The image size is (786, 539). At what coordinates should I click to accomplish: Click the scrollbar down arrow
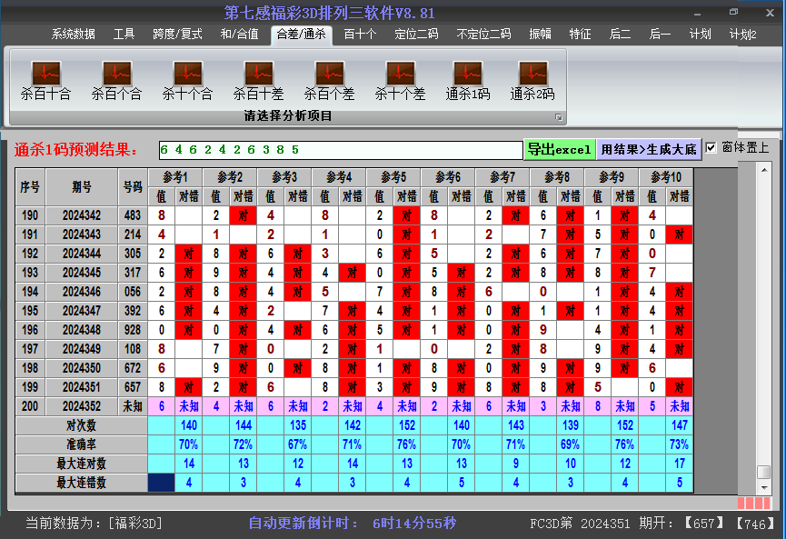point(764,487)
